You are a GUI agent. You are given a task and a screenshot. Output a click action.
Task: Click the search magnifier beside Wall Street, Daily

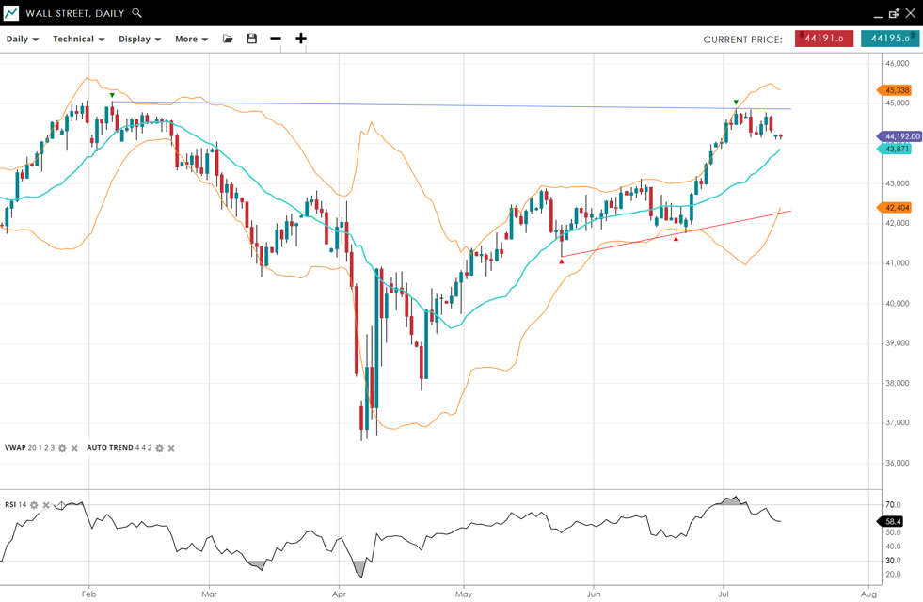(x=137, y=13)
